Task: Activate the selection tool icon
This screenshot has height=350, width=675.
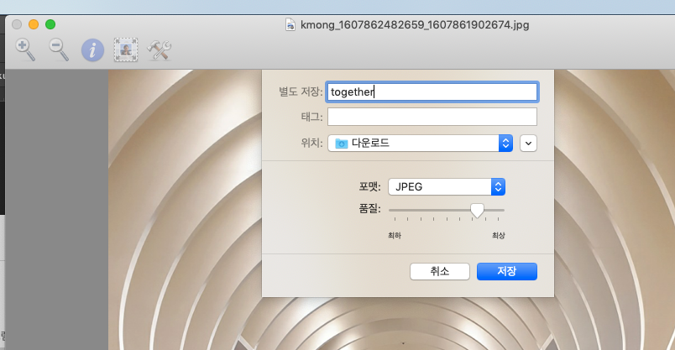Action: (126, 50)
